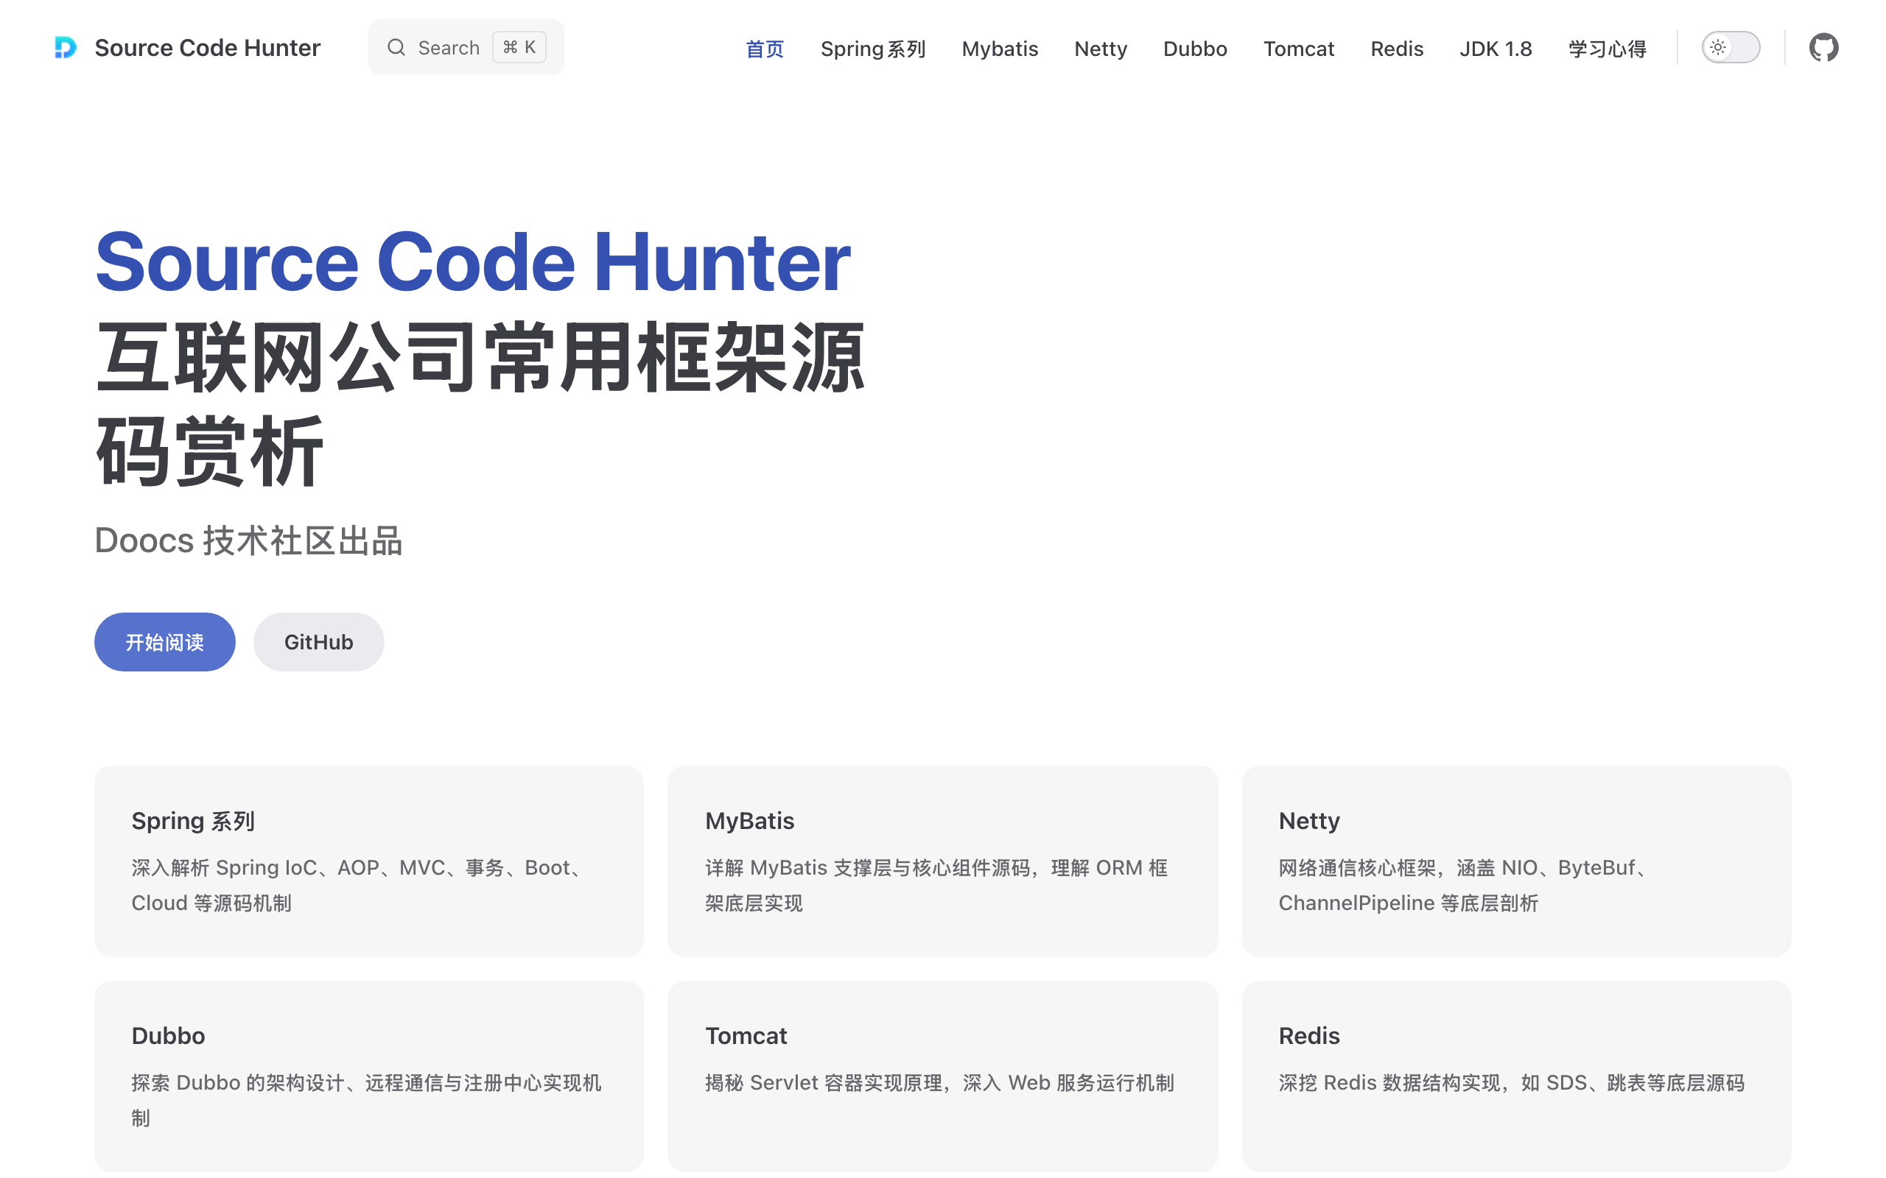
Task: Open the Netty feature card
Action: coord(1516,861)
